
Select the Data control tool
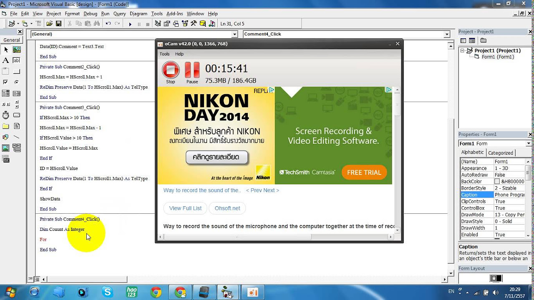tap(17, 148)
